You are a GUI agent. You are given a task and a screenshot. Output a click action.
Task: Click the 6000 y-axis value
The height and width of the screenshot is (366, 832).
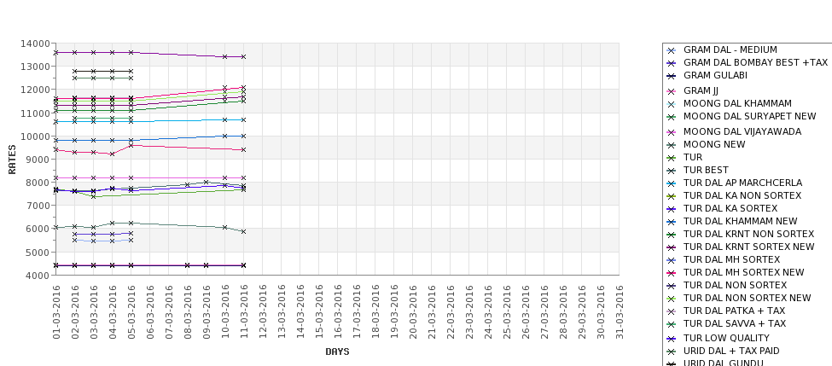click(x=38, y=229)
